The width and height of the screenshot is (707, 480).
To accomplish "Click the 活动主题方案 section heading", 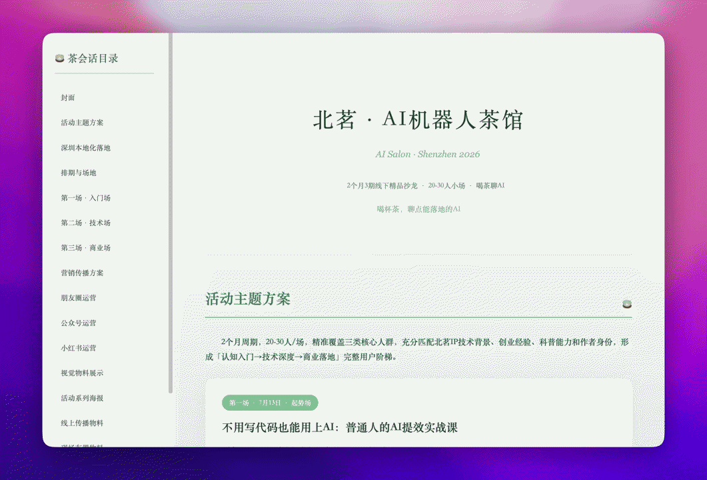I will [248, 299].
